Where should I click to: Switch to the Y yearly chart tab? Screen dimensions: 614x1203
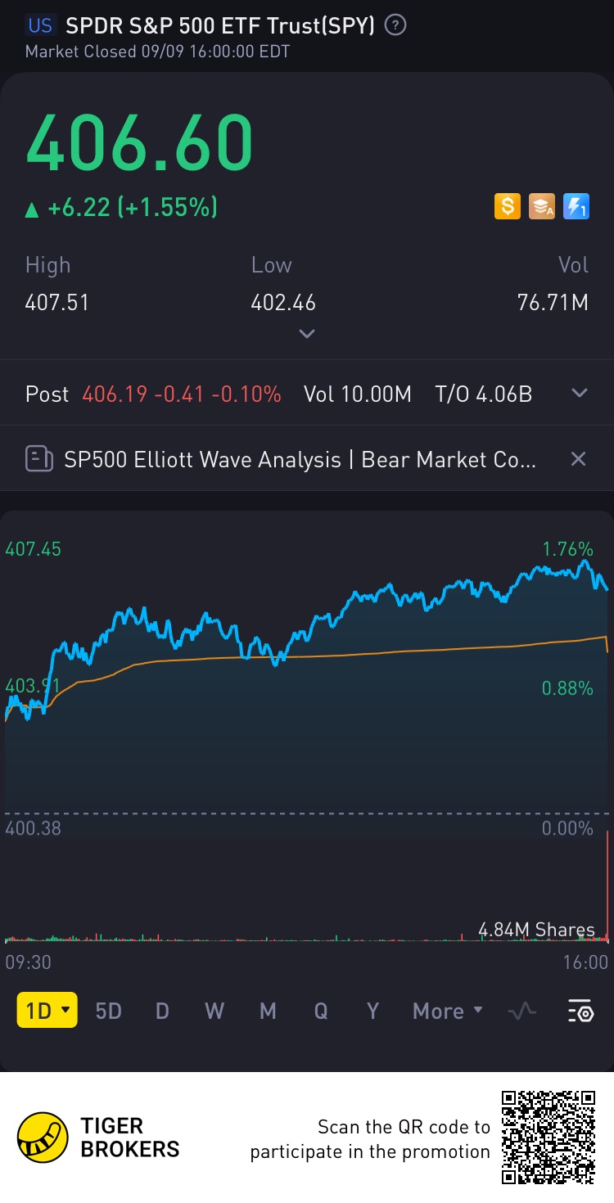point(372,1012)
